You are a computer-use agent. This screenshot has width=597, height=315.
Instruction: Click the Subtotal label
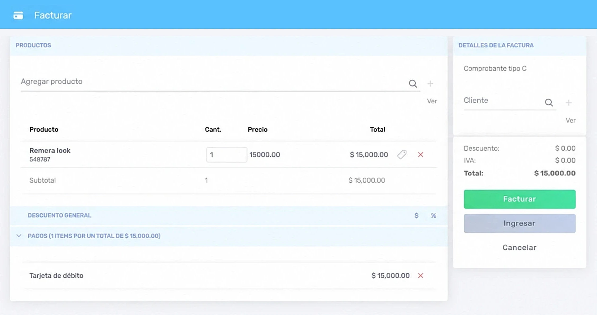[42, 180]
